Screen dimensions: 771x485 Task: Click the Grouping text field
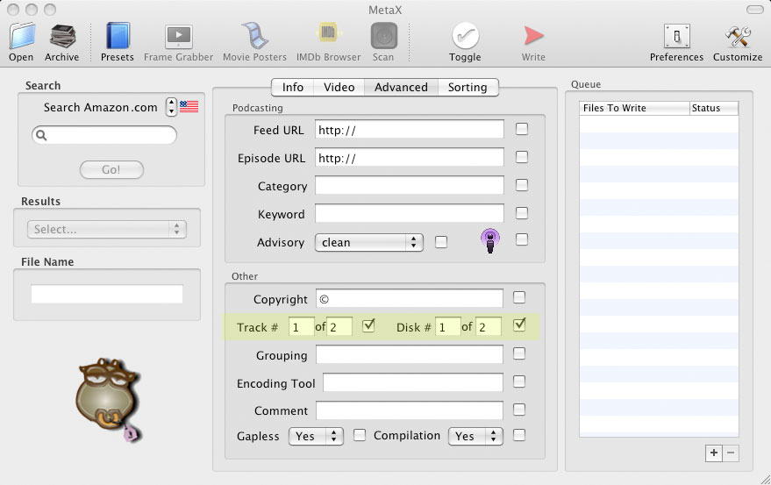click(x=409, y=354)
